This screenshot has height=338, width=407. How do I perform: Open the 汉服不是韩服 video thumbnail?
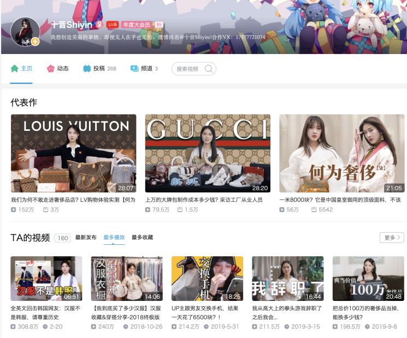tap(46, 279)
